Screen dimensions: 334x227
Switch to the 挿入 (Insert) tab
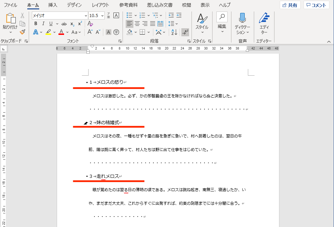(x=53, y=5)
